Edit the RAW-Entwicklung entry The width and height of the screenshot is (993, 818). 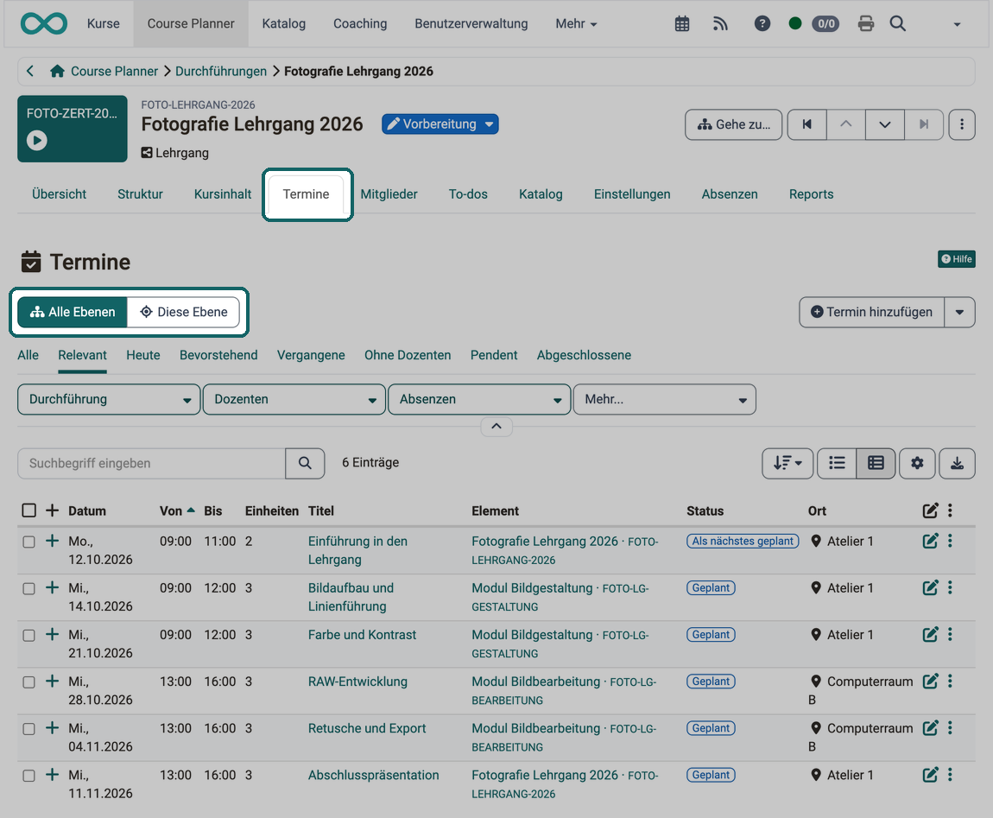[930, 682]
